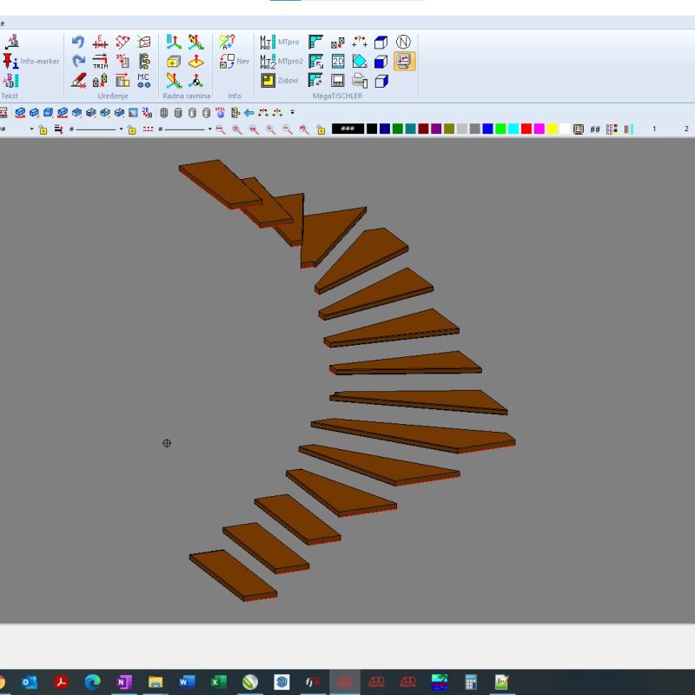Viewport: 695px width, 695px height.
Task: Click the MTpro2 button
Action: click(281, 61)
